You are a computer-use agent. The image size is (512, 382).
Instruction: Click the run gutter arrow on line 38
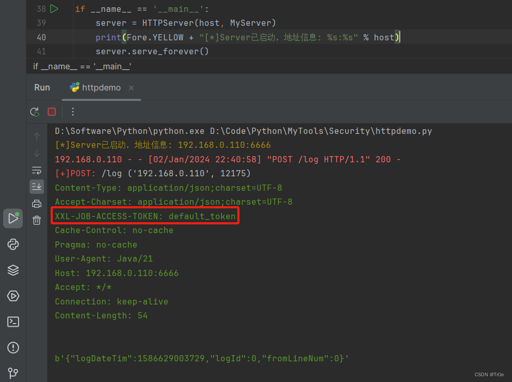point(54,9)
